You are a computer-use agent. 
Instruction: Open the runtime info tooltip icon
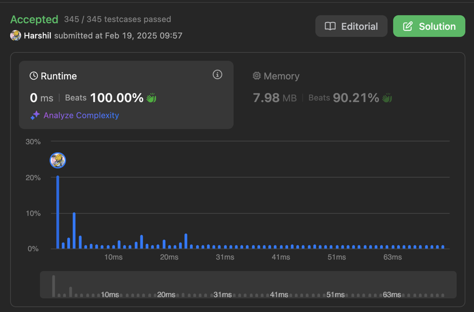[217, 74]
